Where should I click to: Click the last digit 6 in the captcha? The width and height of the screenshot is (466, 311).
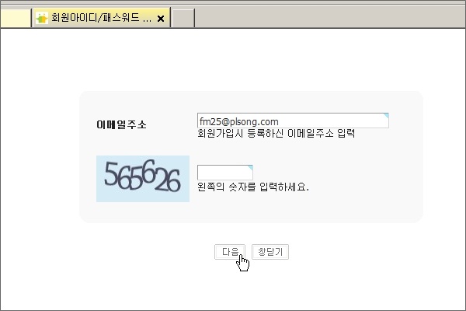coord(174,180)
